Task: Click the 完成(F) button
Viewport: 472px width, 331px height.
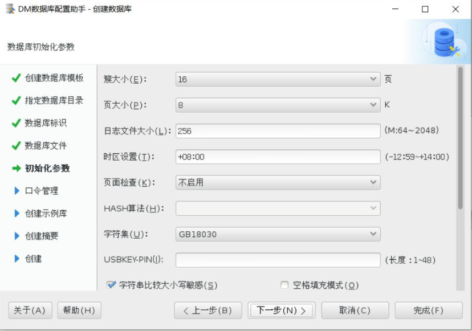Action: 428,310
